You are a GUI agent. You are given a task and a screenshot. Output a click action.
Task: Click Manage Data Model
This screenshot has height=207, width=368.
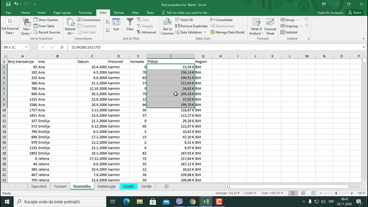(227, 32)
